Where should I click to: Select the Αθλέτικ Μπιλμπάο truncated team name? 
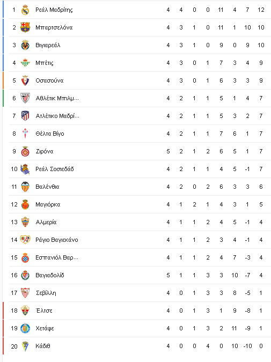point(57,98)
